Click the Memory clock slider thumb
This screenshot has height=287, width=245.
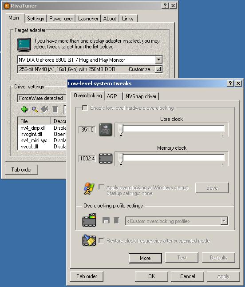coord(121,159)
